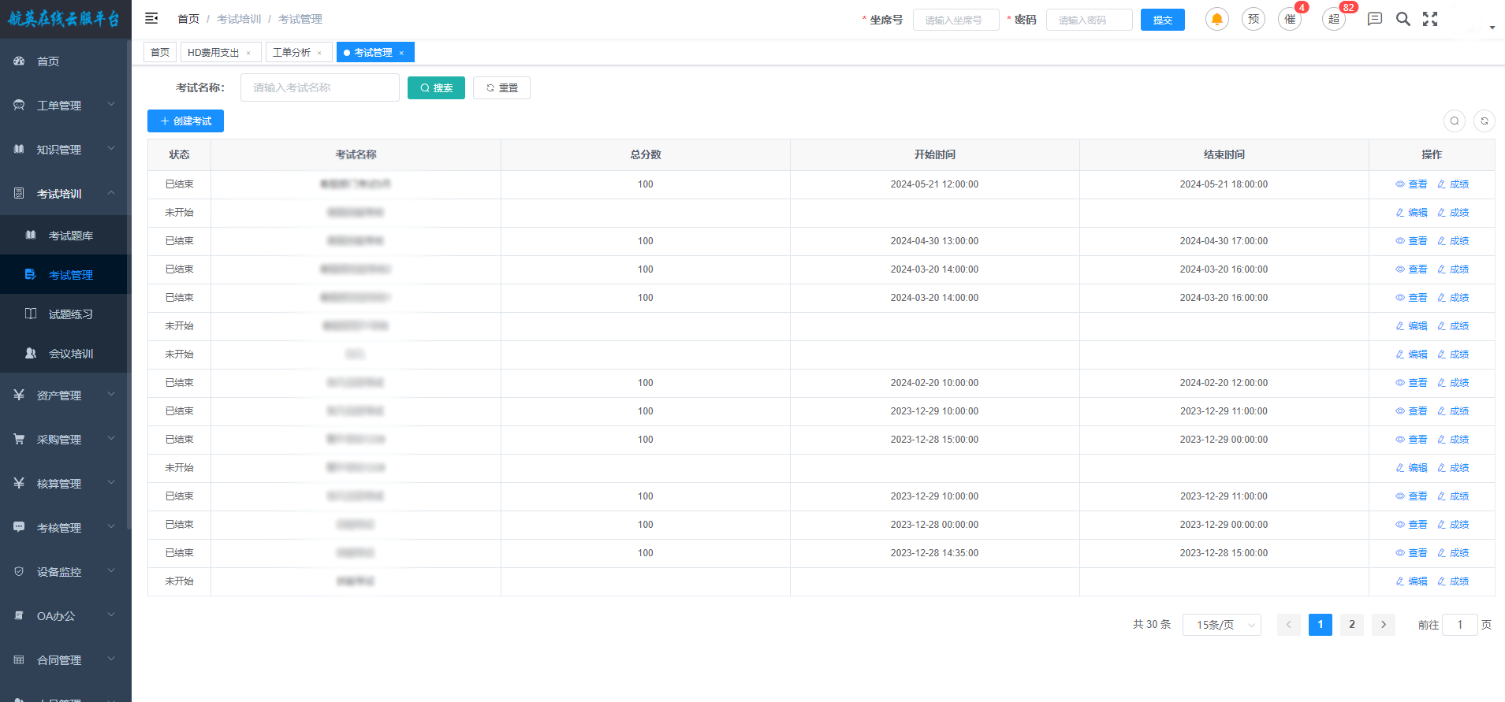The width and height of the screenshot is (1505, 702).
Task: Collapse the 考试培训 sidebar menu
Action: coord(65,194)
